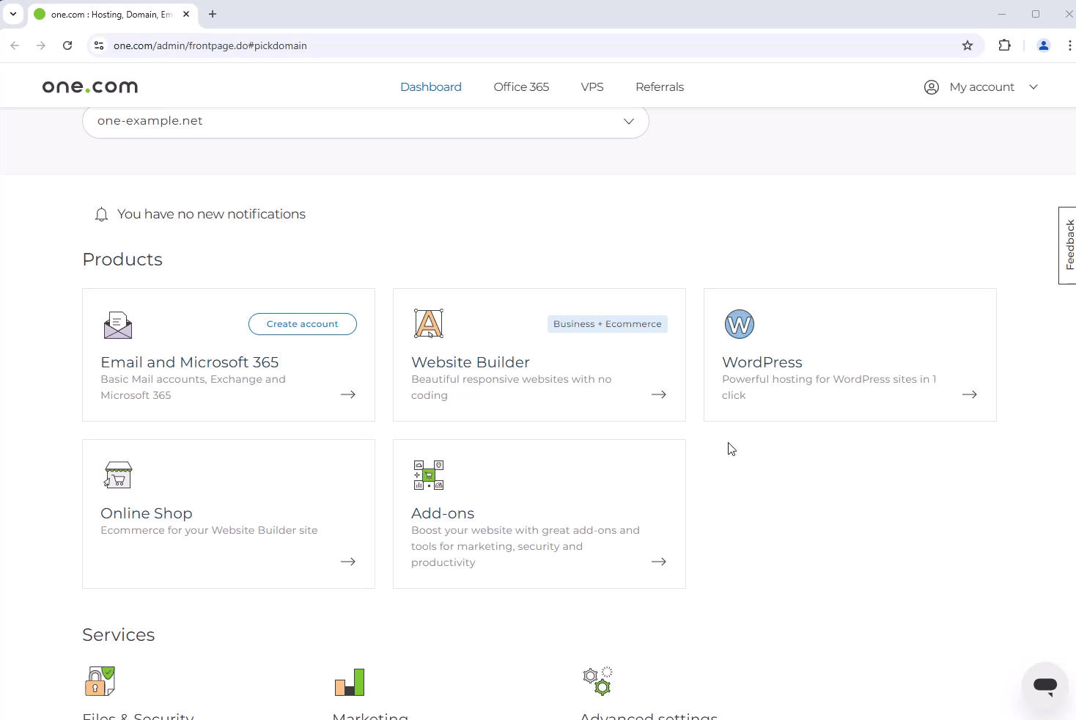Open the Email and Microsoft 365 title link

click(190, 362)
